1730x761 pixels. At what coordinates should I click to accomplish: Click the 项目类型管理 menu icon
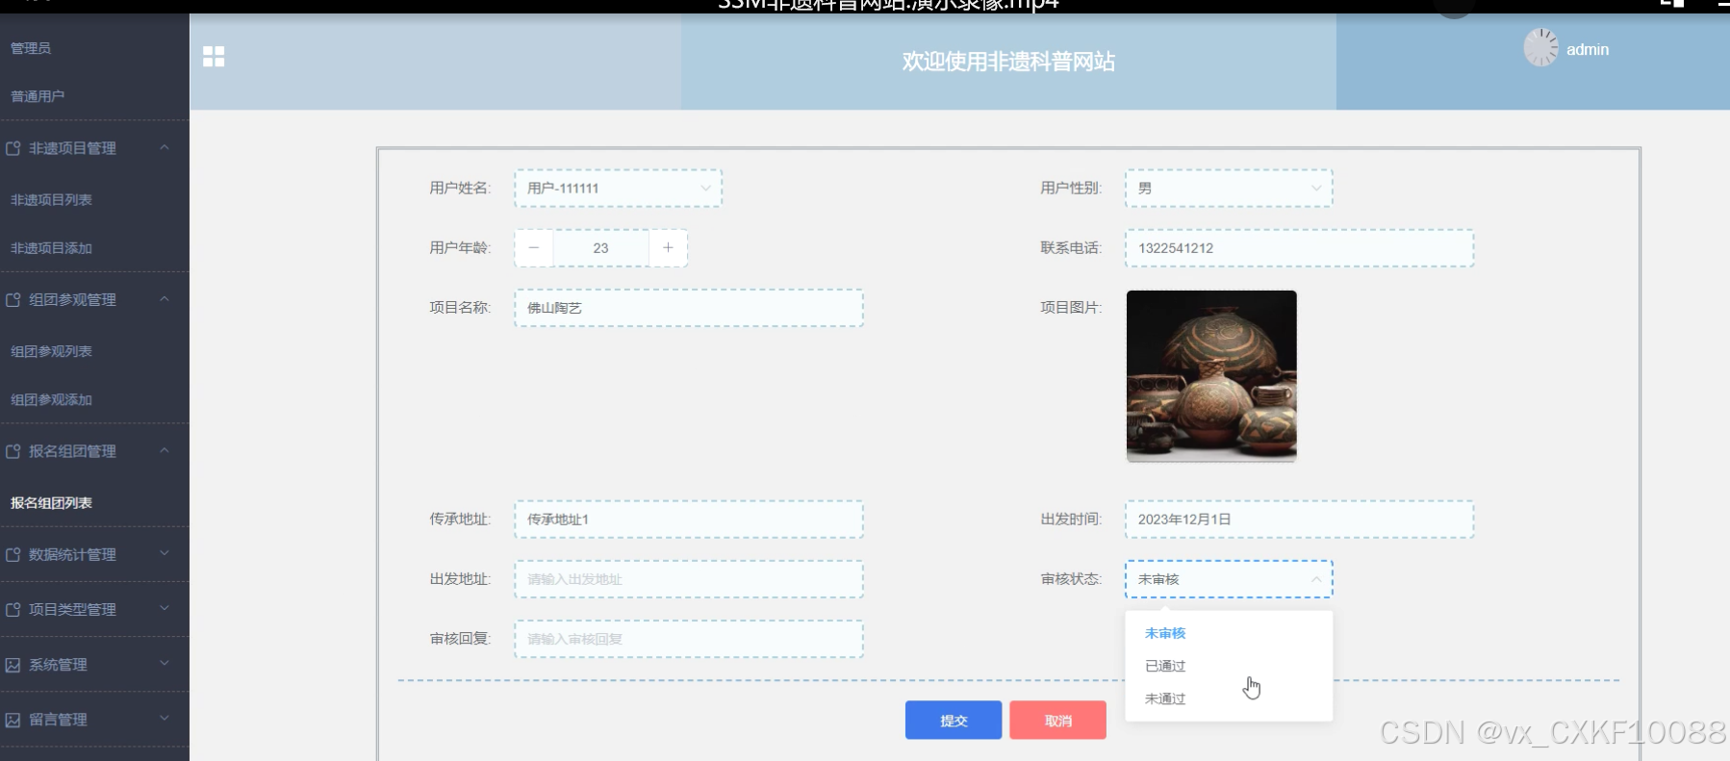(13, 609)
